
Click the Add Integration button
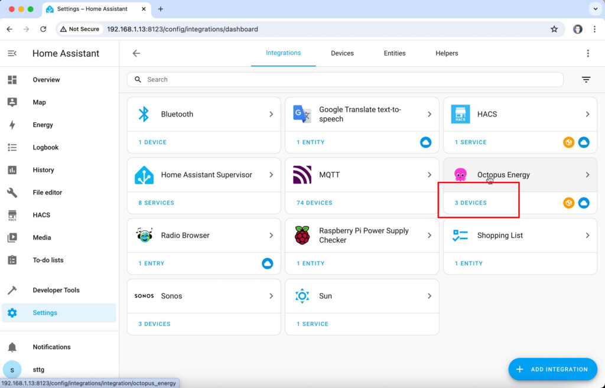[552, 369]
